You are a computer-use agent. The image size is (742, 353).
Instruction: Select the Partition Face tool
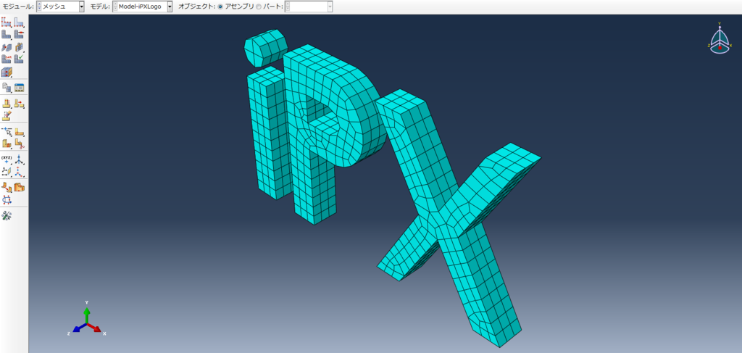(19, 131)
